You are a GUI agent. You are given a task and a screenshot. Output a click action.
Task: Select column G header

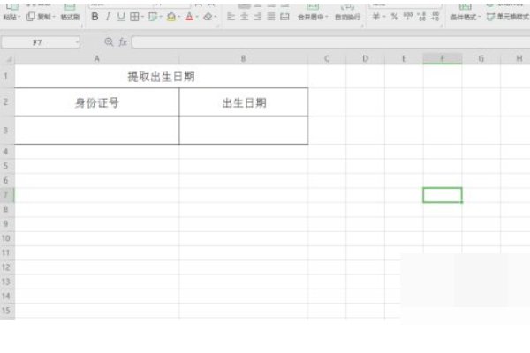(x=481, y=59)
